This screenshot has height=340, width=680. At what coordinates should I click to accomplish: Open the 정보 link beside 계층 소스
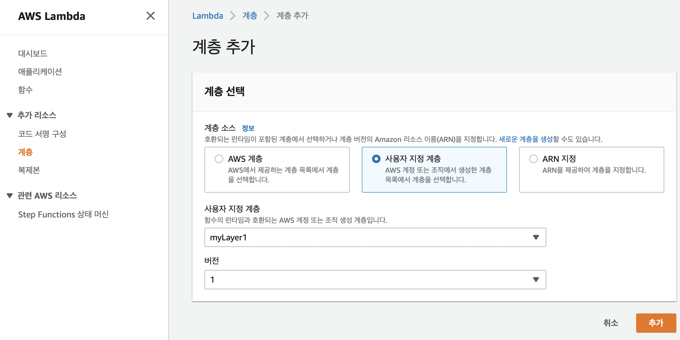(248, 128)
